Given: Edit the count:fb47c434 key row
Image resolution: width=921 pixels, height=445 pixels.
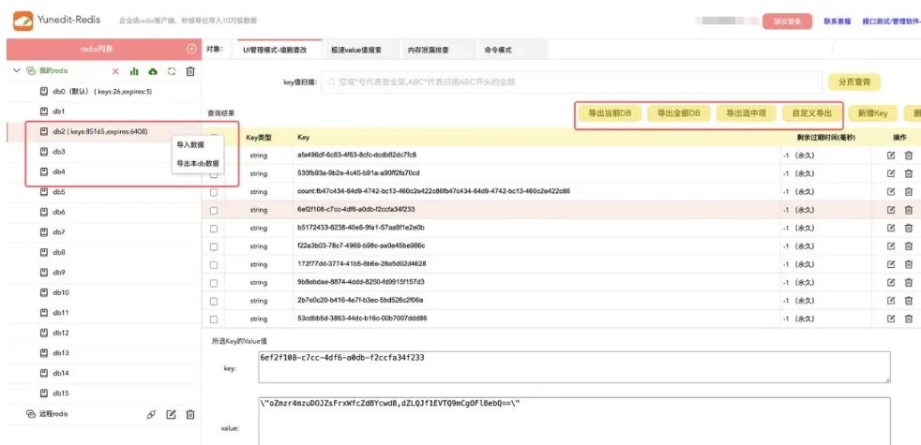Looking at the screenshot, I should pos(890,191).
